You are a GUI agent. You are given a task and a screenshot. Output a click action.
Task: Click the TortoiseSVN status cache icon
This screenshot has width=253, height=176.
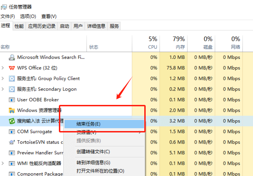coord(12,142)
